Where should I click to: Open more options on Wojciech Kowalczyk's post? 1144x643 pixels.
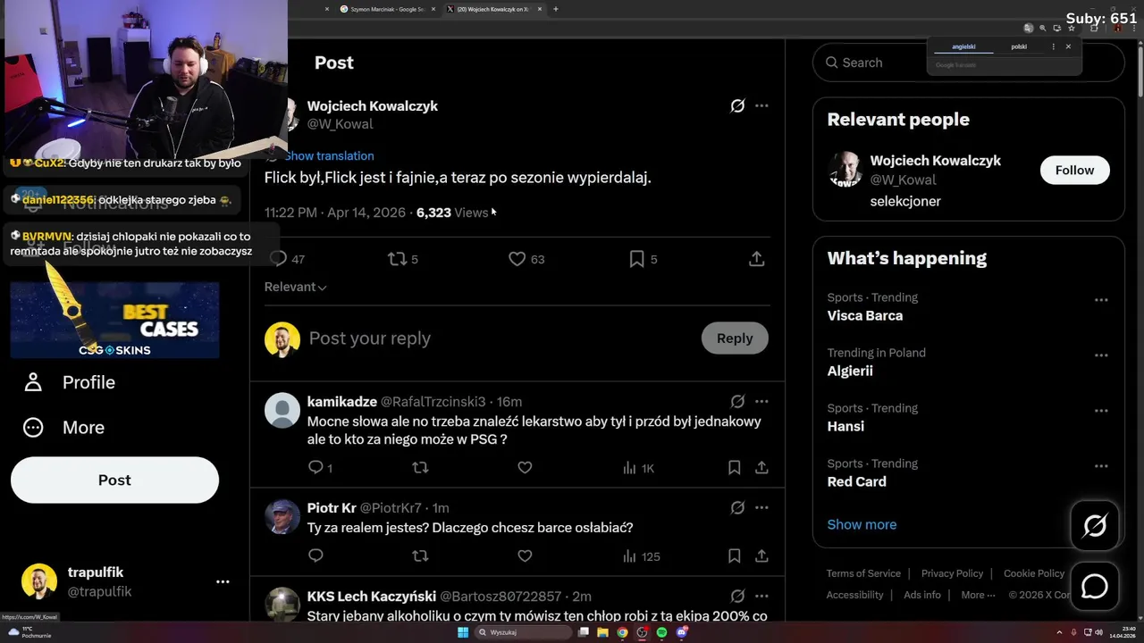[x=761, y=105]
